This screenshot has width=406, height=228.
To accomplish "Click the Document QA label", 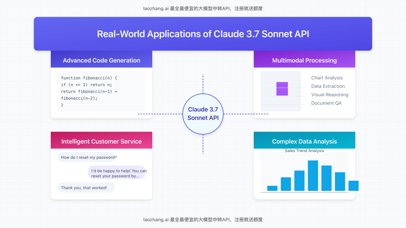I will [x=326, y=103].
